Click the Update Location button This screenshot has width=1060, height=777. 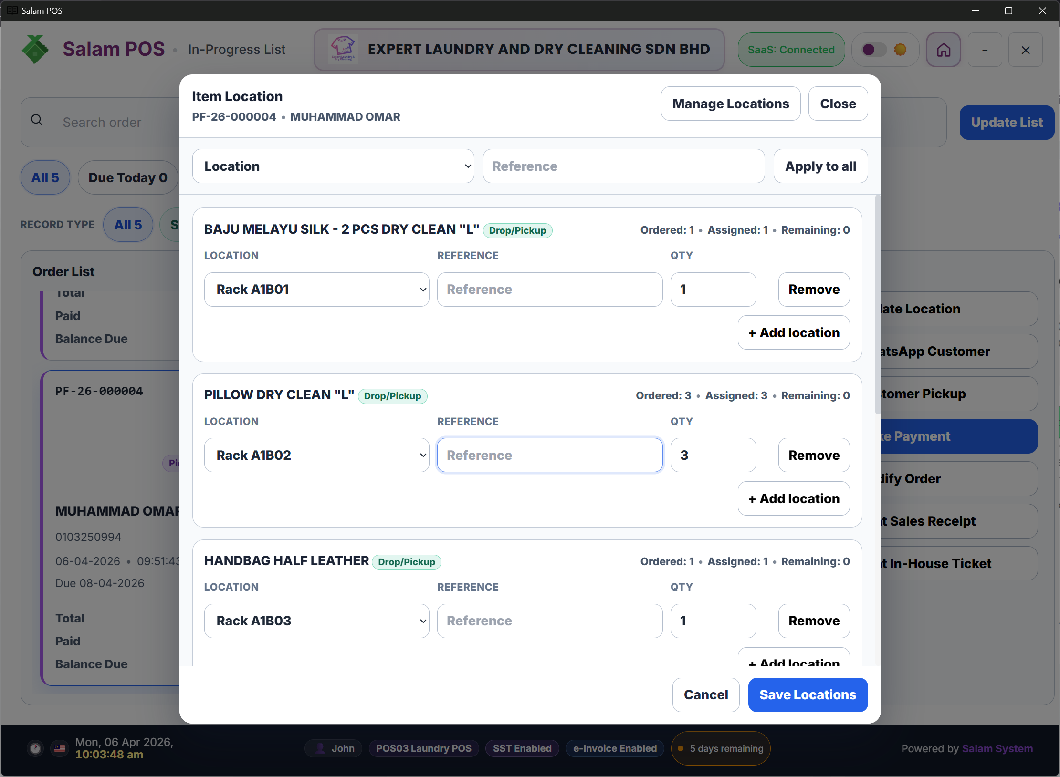pyautogui.click(x=958, y=309)
